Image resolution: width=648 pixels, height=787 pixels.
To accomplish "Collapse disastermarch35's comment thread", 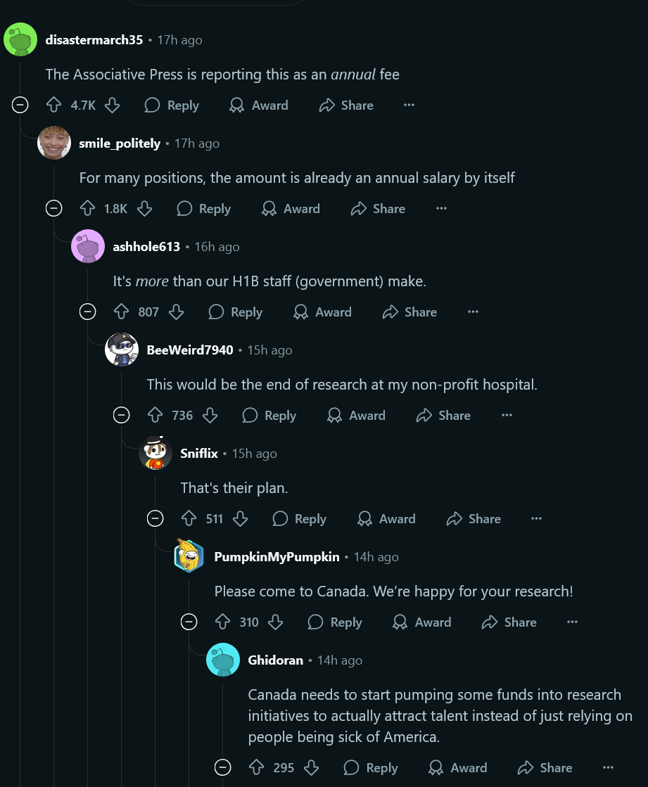I will coord(20,105).
